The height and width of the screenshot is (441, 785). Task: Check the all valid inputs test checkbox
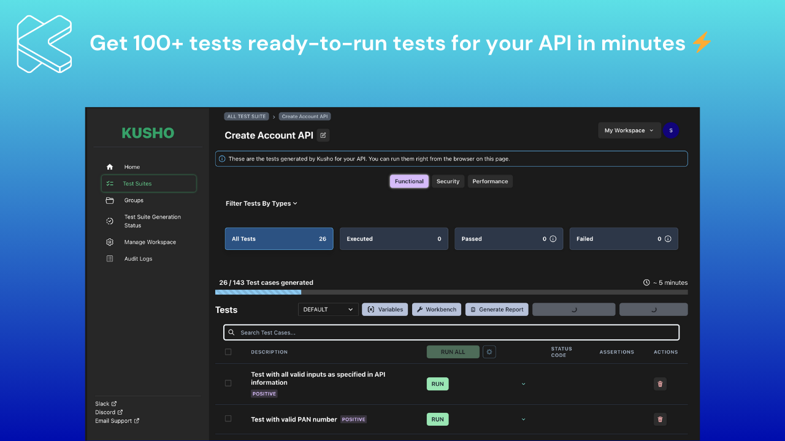coord(228,383)
